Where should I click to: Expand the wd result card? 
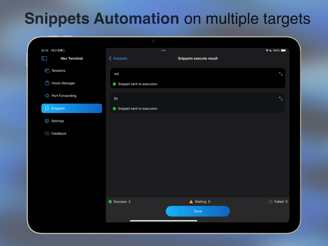click(281, 74)
